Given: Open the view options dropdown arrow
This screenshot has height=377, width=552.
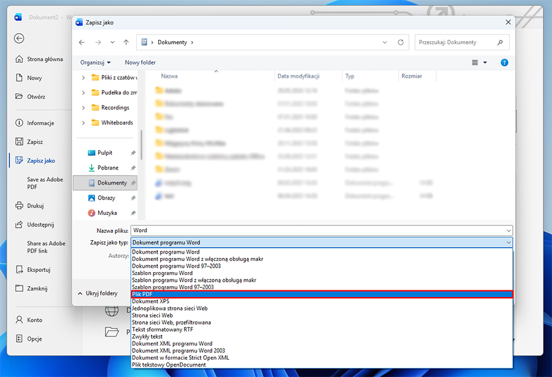Looking at the screenshot, I should coord(485,63).
